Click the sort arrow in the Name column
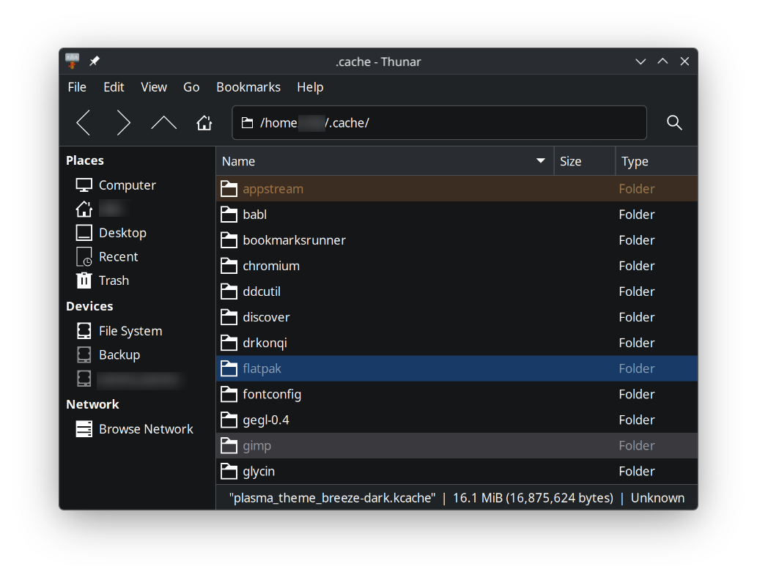Image resolution: width=757 pixels, height=580 pixels. (541, 160)
